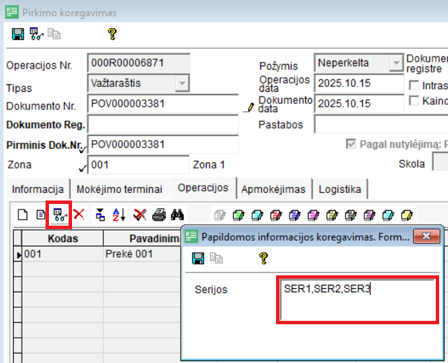
Task: Click the save icon in the main toolbar
Action: pos(18,33)
